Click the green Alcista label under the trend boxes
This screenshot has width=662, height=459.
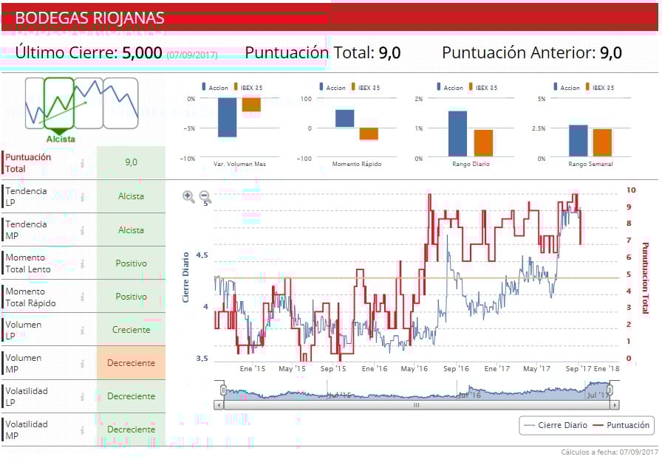click(x=61, y=139)
